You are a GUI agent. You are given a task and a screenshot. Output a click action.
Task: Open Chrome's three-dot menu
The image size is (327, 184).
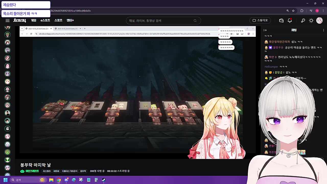pos(323,11)
